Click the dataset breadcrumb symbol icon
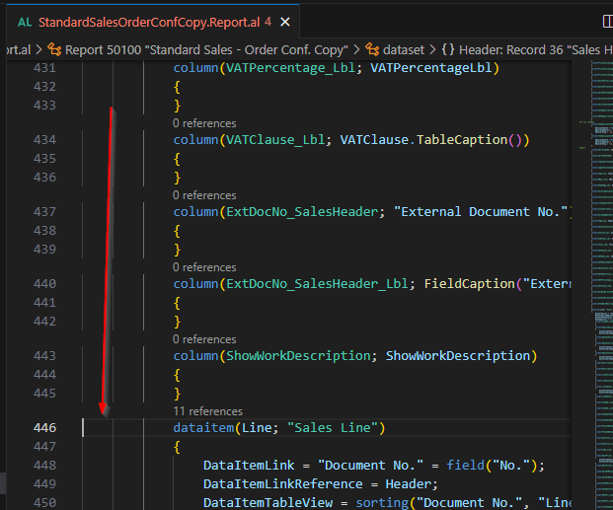Image resolution: width=613 pixels, height=510 pixels. tap(373, 48)
